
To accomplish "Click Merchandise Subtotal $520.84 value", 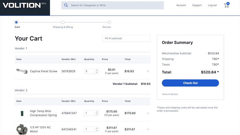I will tap(213, 53).
